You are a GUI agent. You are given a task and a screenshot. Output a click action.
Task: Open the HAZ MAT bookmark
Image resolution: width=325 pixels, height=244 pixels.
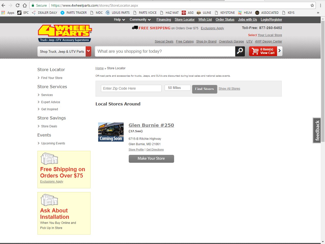169,12
